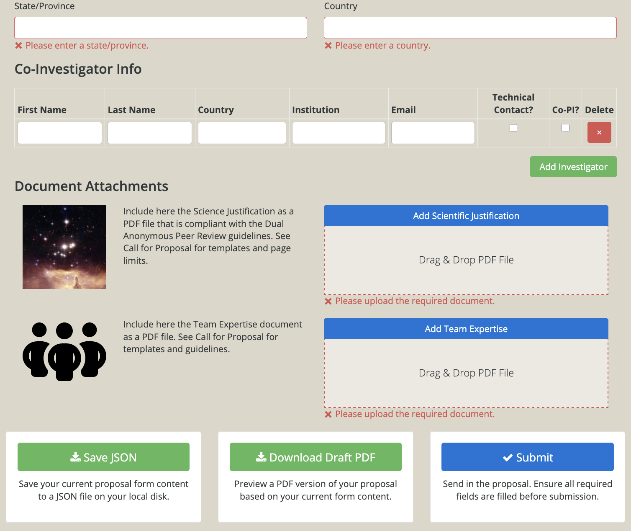The image size is (631, 531).
Task: Enable the Co-PI checkbox
Action: click(x=565, y=128)
